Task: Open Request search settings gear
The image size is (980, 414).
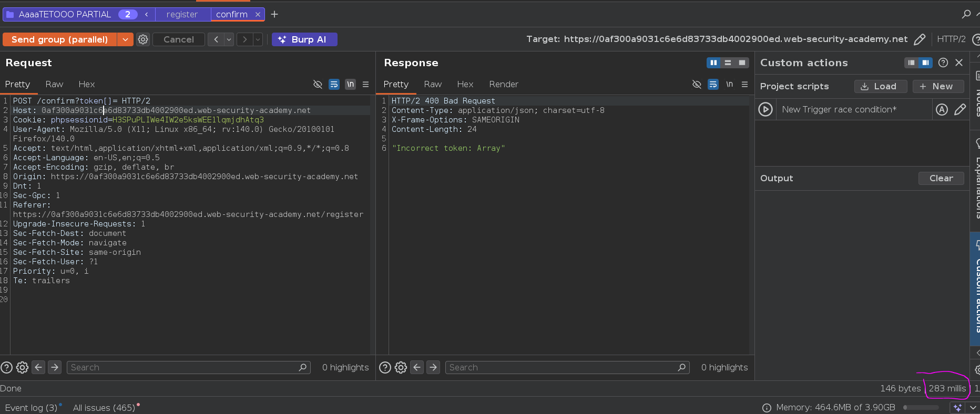Action: [x=22, y=368]
